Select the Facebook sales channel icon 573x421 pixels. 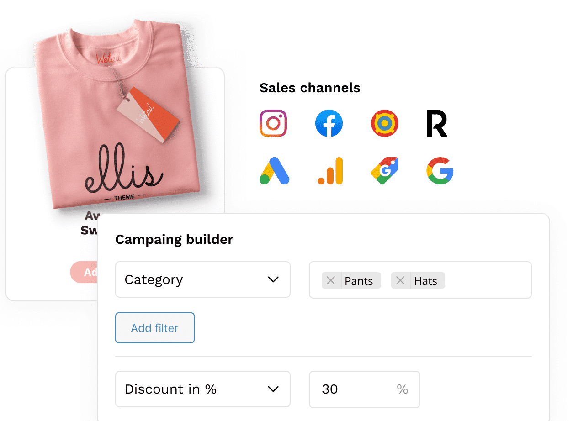point(329,123)
